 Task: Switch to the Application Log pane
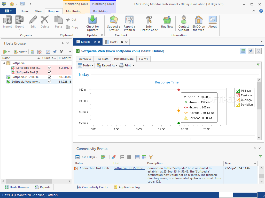point(127,187)
